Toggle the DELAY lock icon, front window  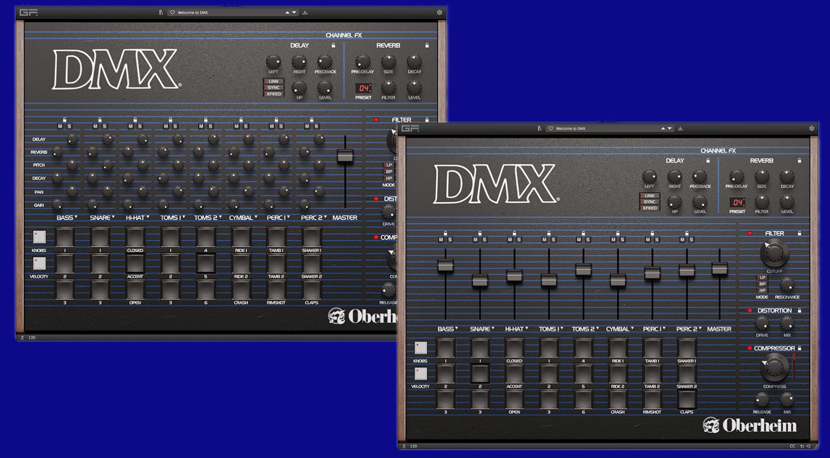708,160
